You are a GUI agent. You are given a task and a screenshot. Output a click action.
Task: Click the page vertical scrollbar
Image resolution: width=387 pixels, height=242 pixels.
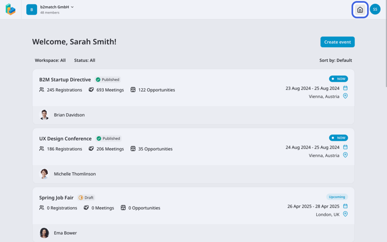tap(385, 45)
